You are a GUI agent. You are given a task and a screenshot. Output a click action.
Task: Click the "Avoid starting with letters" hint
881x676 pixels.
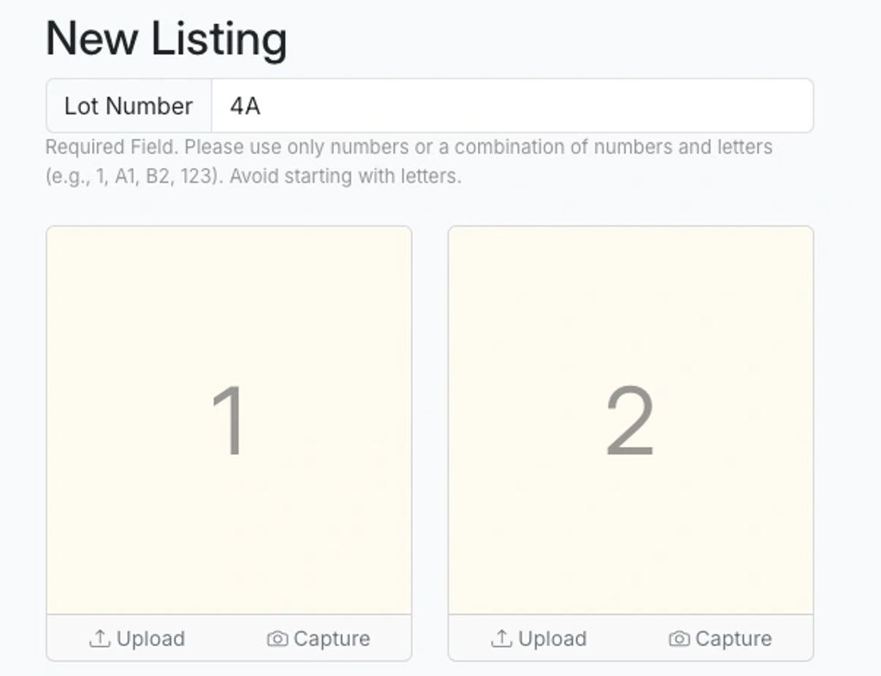[x=344, y=177]
